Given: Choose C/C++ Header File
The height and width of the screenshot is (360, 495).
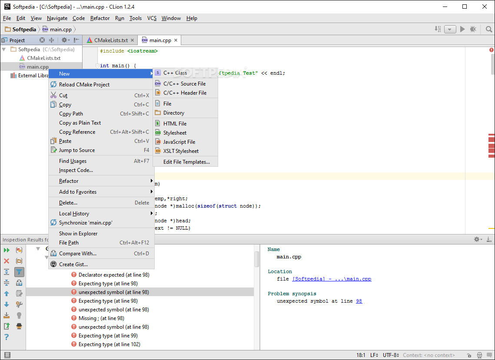Looking at the screenshot, I should click(x=185, y=93).
